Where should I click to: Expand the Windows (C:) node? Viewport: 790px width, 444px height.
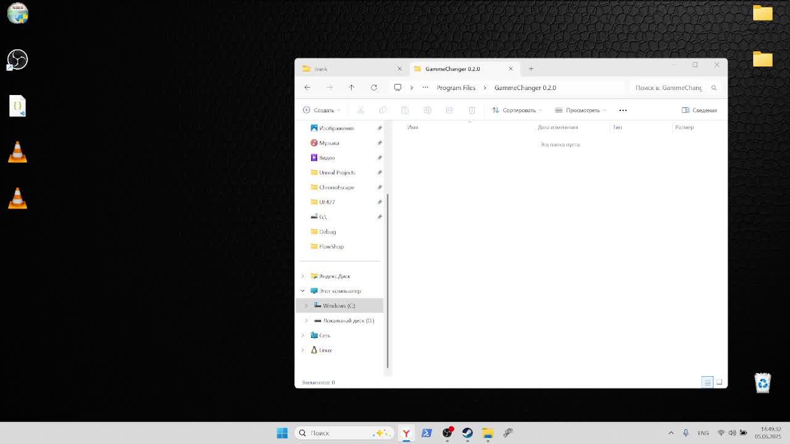coord(306,306)
